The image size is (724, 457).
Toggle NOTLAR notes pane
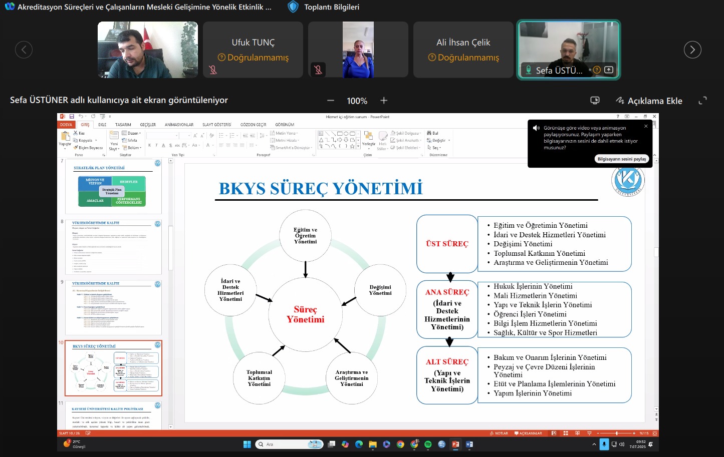[499, 433]
